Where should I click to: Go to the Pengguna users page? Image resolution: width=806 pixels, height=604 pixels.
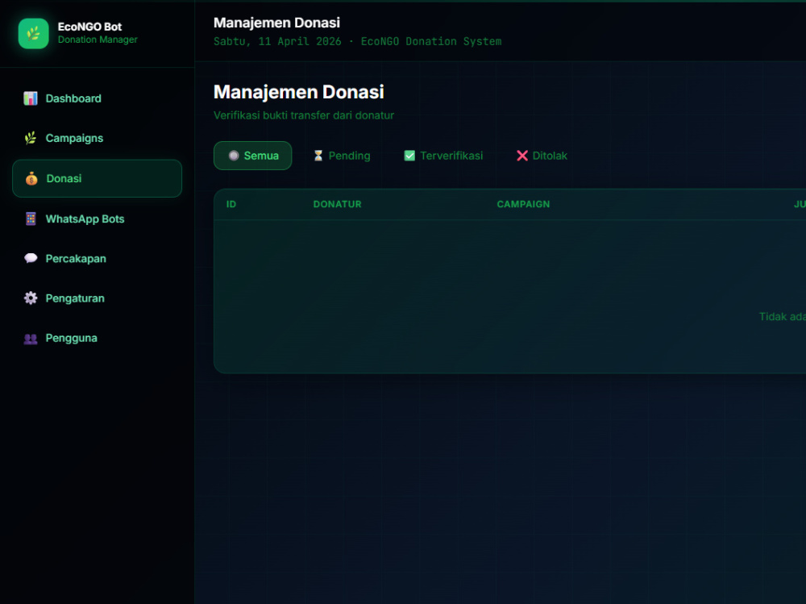coord(98,338)
